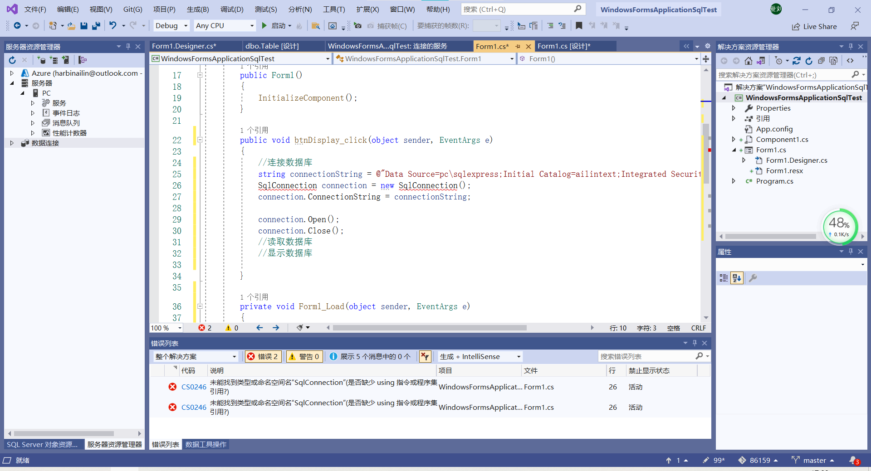This screenshot has width=871, height=471.
Task: Toggle the 错误 2 filter in error list
Action: (263, 356)
